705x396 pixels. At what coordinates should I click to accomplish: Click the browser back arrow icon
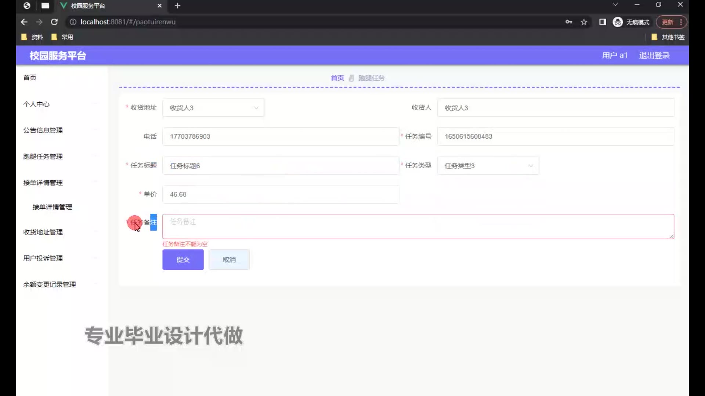click(24, 22)
